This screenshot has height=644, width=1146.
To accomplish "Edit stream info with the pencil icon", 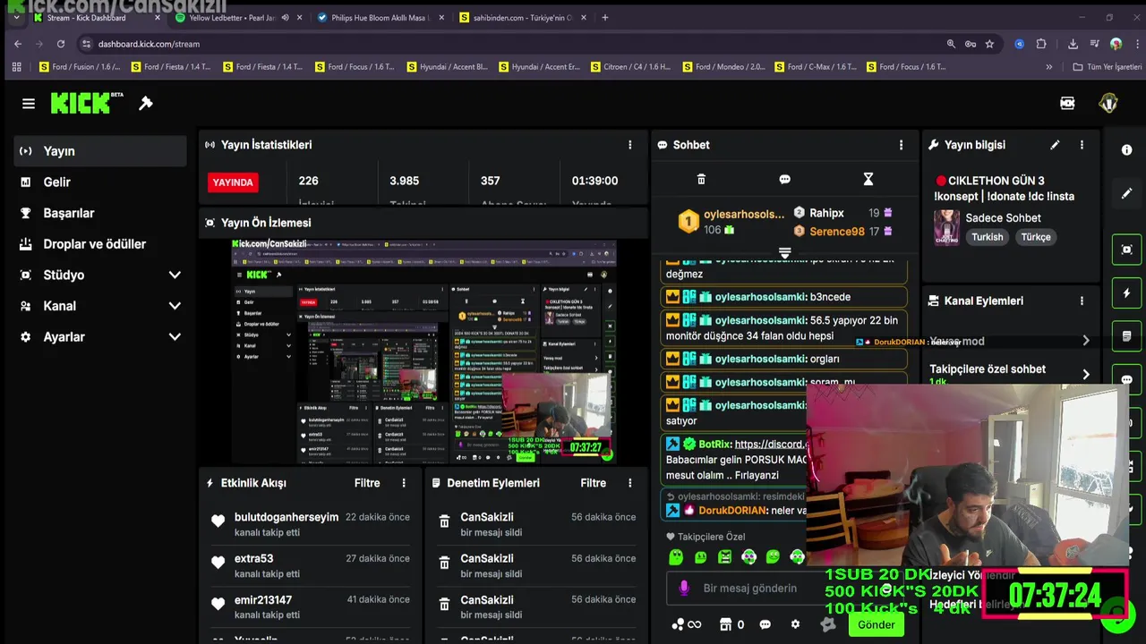I will click(1055, 145).
